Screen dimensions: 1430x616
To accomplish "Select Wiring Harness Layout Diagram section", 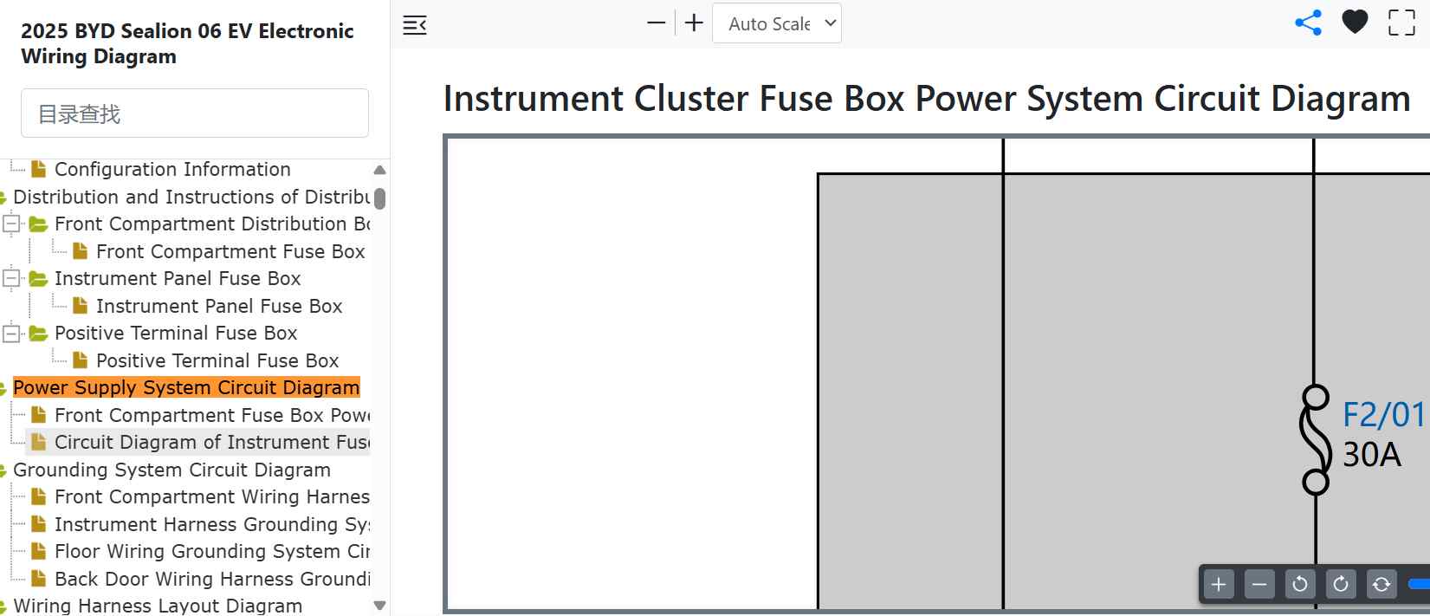I will [158, 606].
